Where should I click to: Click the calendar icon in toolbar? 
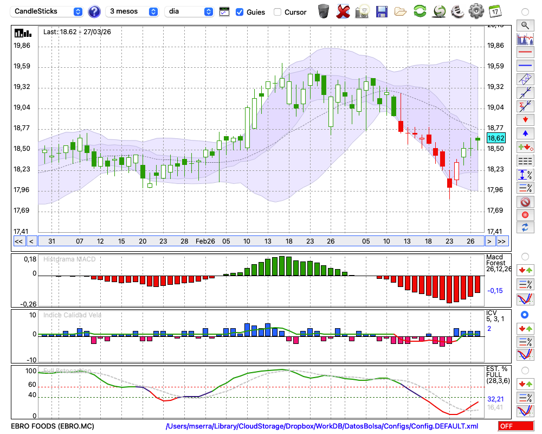495,11
